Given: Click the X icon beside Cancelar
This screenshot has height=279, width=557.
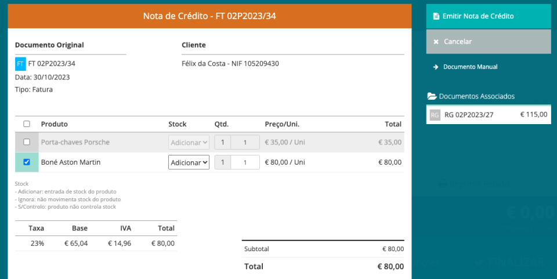Looking at the screenshot, I should (435, 42).
